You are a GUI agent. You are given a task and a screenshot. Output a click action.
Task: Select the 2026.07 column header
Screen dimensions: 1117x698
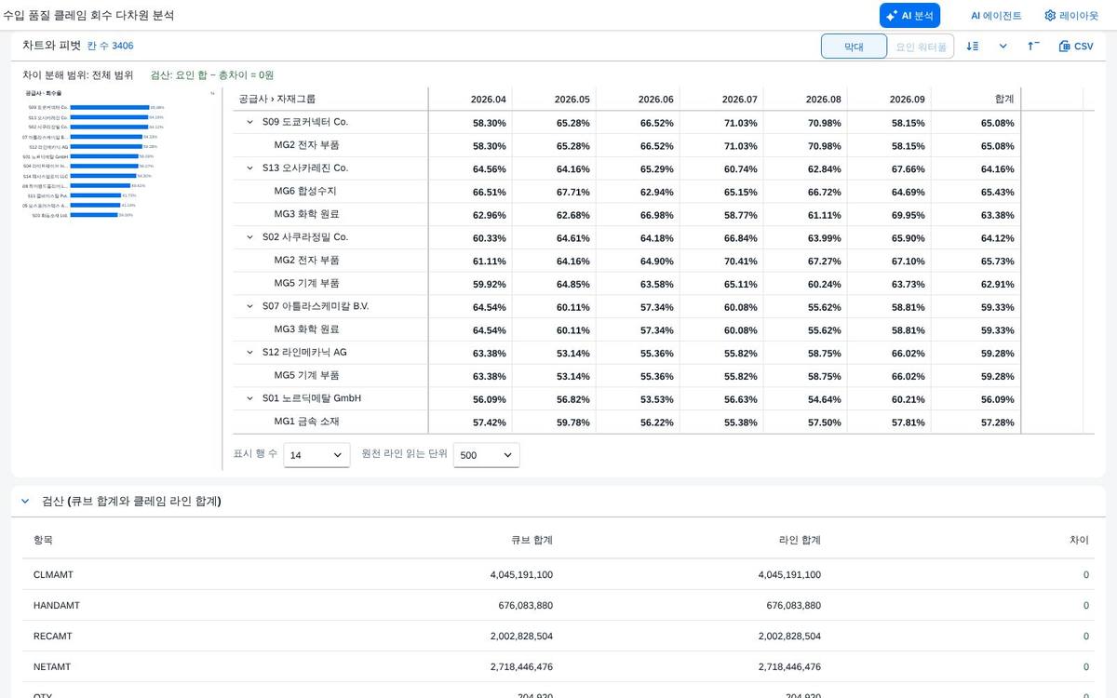pyautogui.click(x=721, y=99)
